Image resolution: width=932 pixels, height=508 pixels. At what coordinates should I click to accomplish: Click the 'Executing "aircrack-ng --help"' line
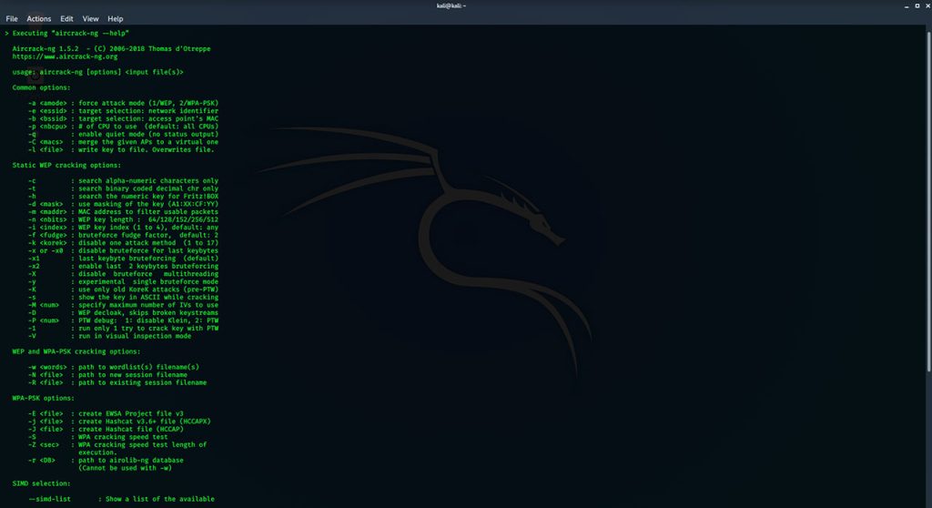[x=66, y=34]
